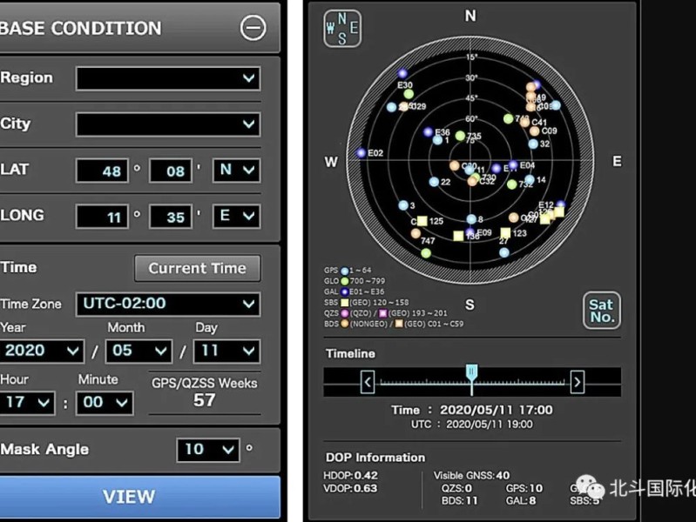Viewport: 696px width, 522px height.
Task: Step timeline forward with right arrow
Action: click(x=577, y=381)
